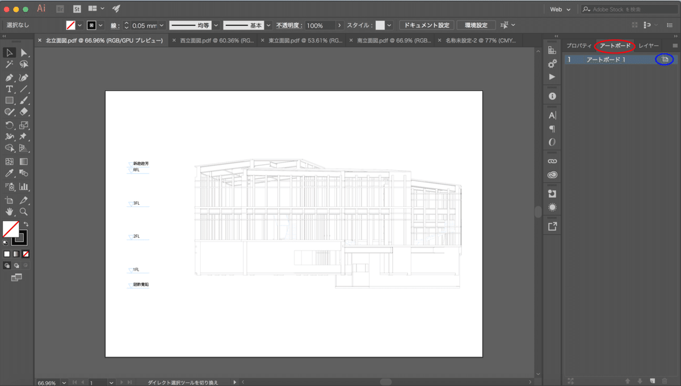The height and width of the screenshot is (386, 681).
Task: Switch to 南立面図.pdf document tab
Action: tap(390, 40)
